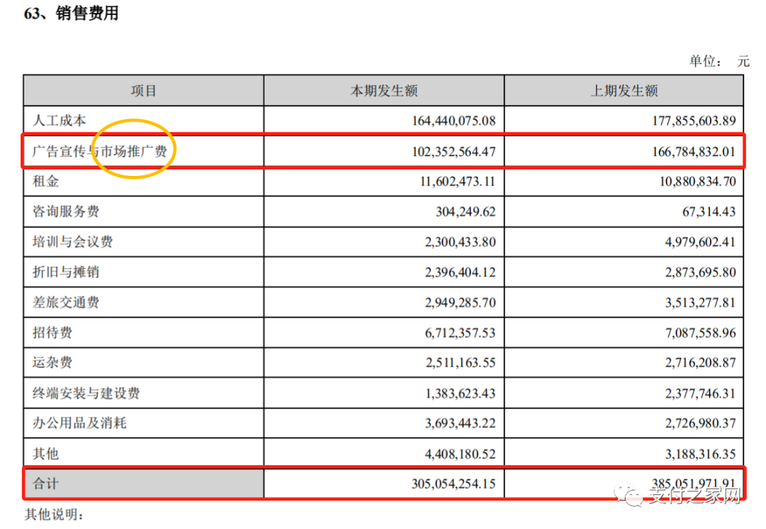Select the 差旅交通费 row label
Image resolution: width=766 pixels, height=529 pixels.
pos(66,302)
